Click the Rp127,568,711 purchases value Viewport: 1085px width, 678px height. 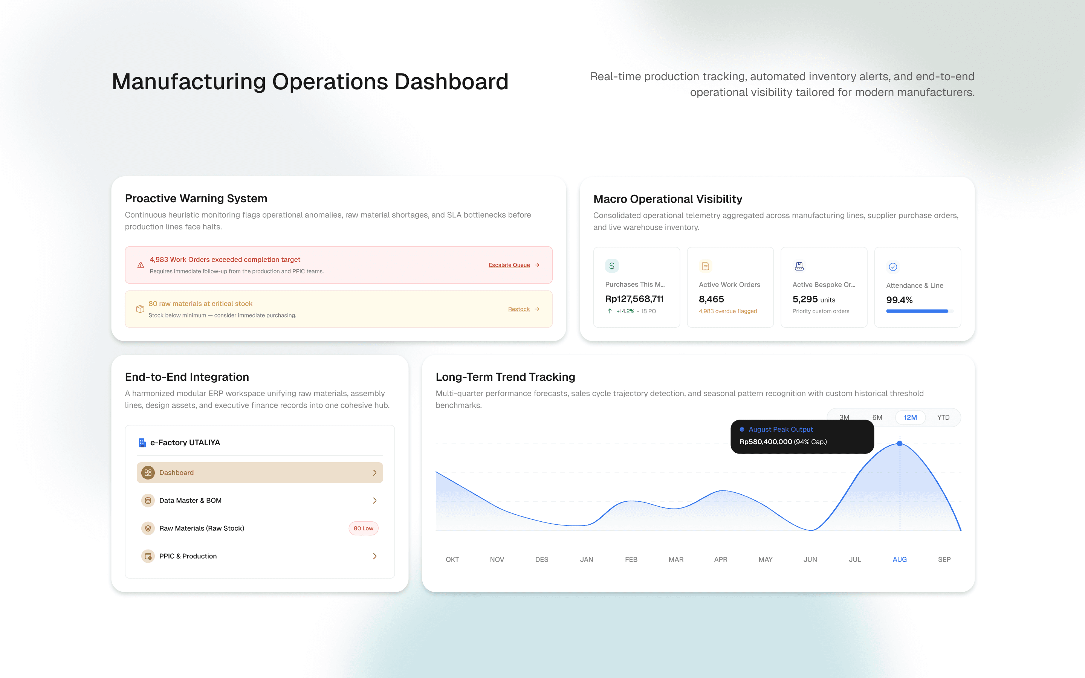coord(634,299)
